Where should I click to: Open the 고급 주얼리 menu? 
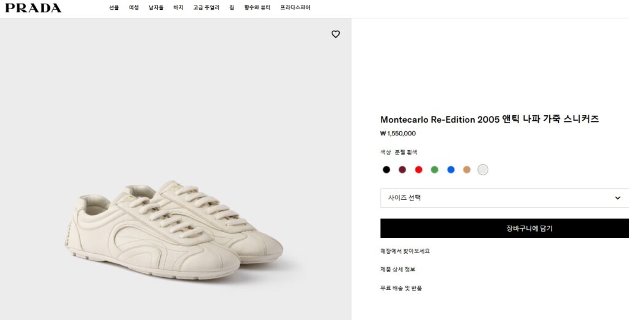click(206, 8)
